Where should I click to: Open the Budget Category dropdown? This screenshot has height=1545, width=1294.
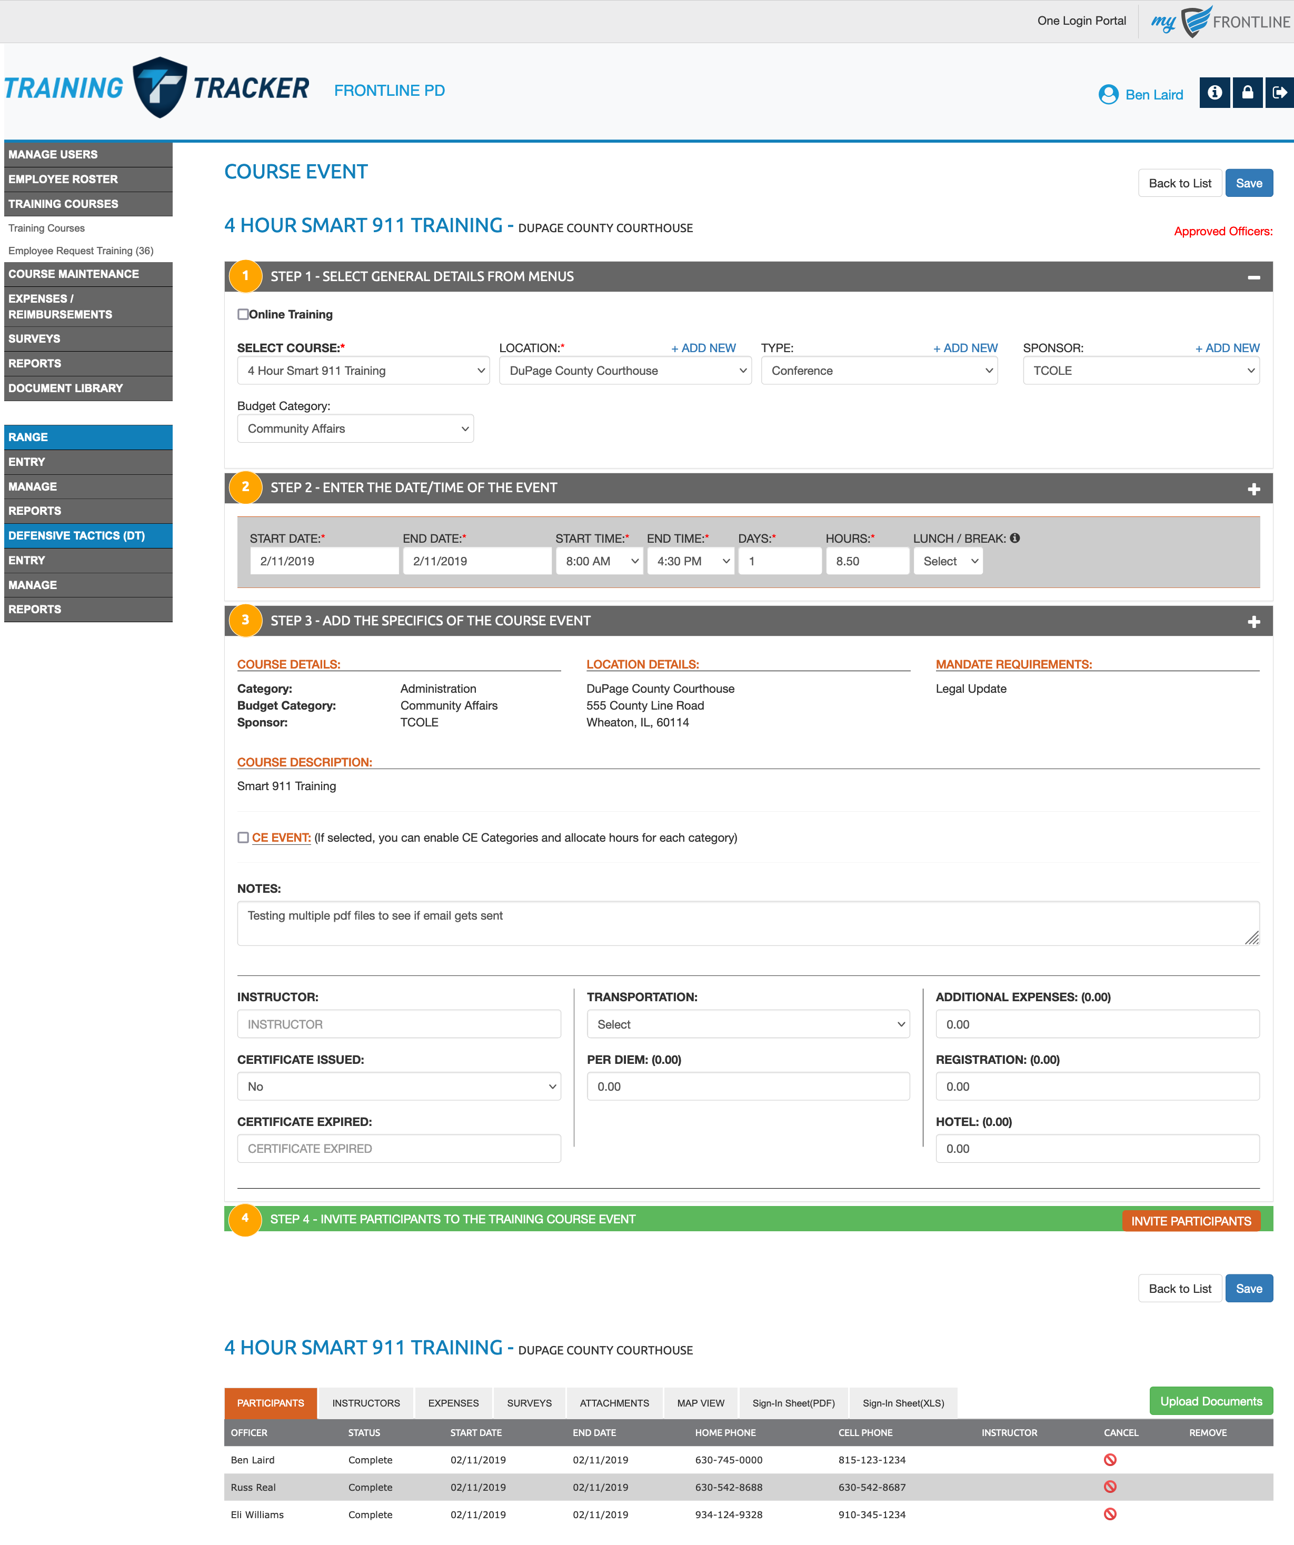click(355, 429)
